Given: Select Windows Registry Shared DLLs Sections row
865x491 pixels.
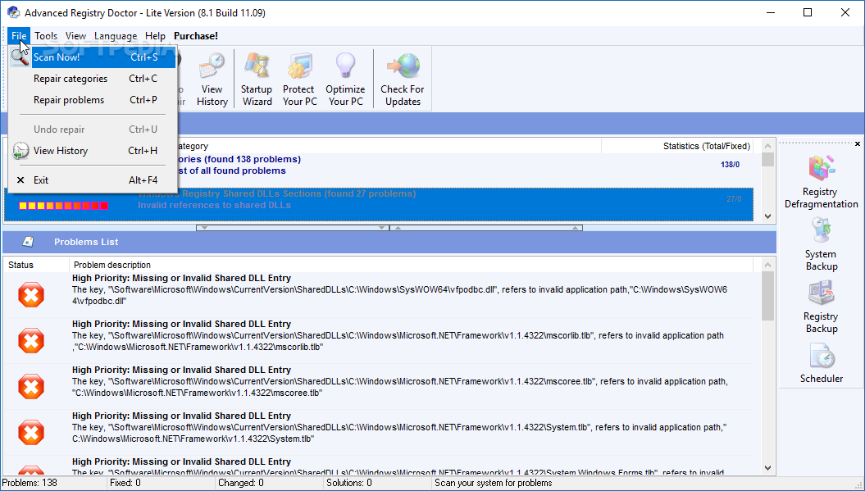Looking at the screenshot, I should (x=379, y=204).
